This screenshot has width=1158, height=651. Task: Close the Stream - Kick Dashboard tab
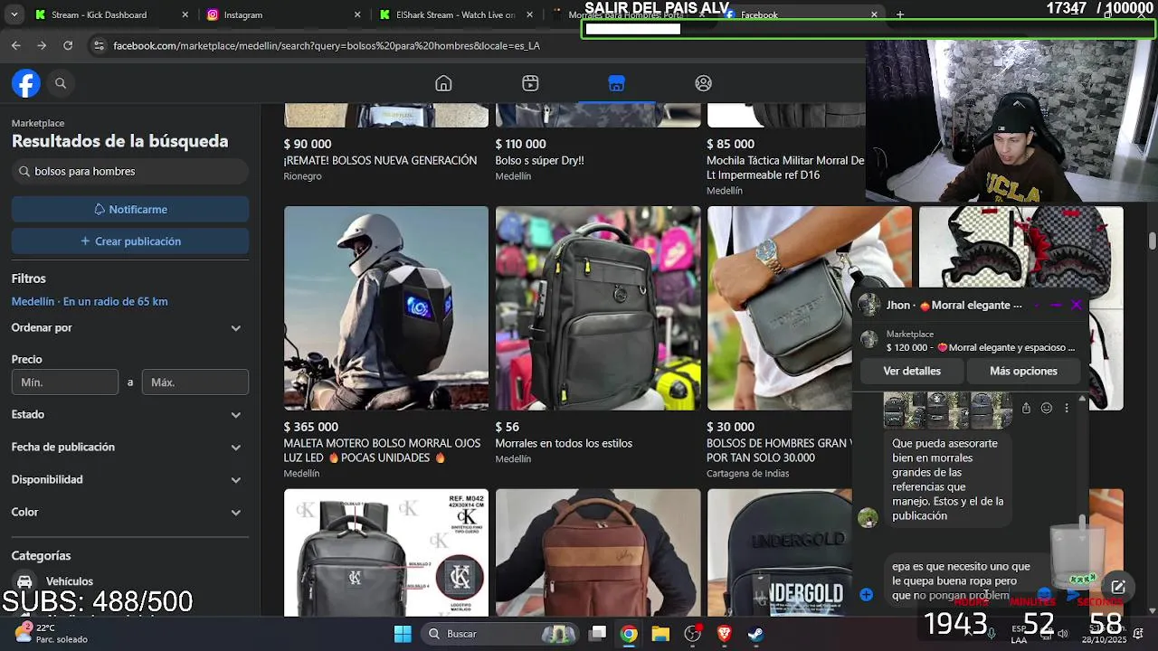pos(185,14)
